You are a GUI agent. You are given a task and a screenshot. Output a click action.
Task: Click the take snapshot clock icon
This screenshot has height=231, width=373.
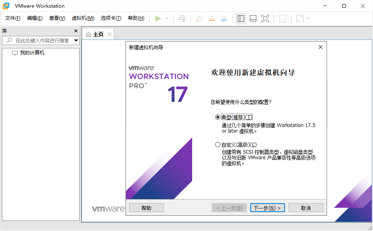(x=199, y=19)
